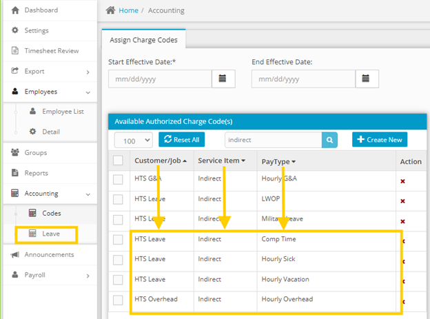Open the 100 rows-per-page dropdown

coord(133,140)
